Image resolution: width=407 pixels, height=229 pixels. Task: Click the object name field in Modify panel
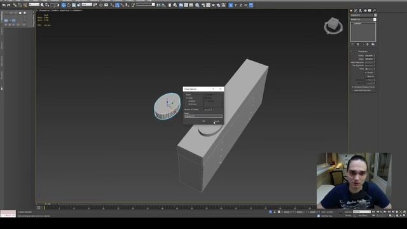(x=362, y=15)
